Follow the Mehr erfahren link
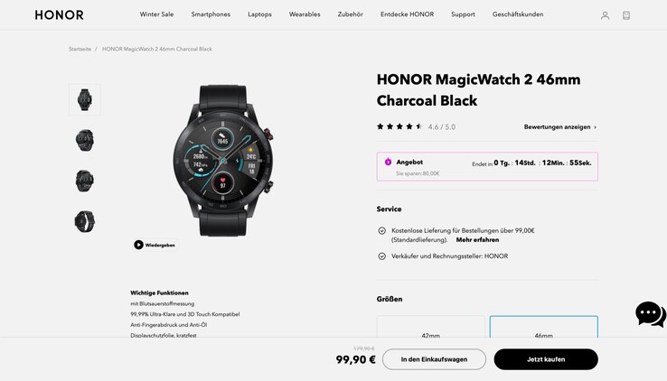667x381 pixels. click(477, 240)
